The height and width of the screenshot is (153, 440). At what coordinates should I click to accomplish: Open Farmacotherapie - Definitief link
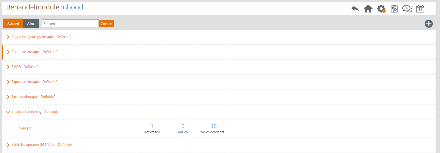(33, 97)
